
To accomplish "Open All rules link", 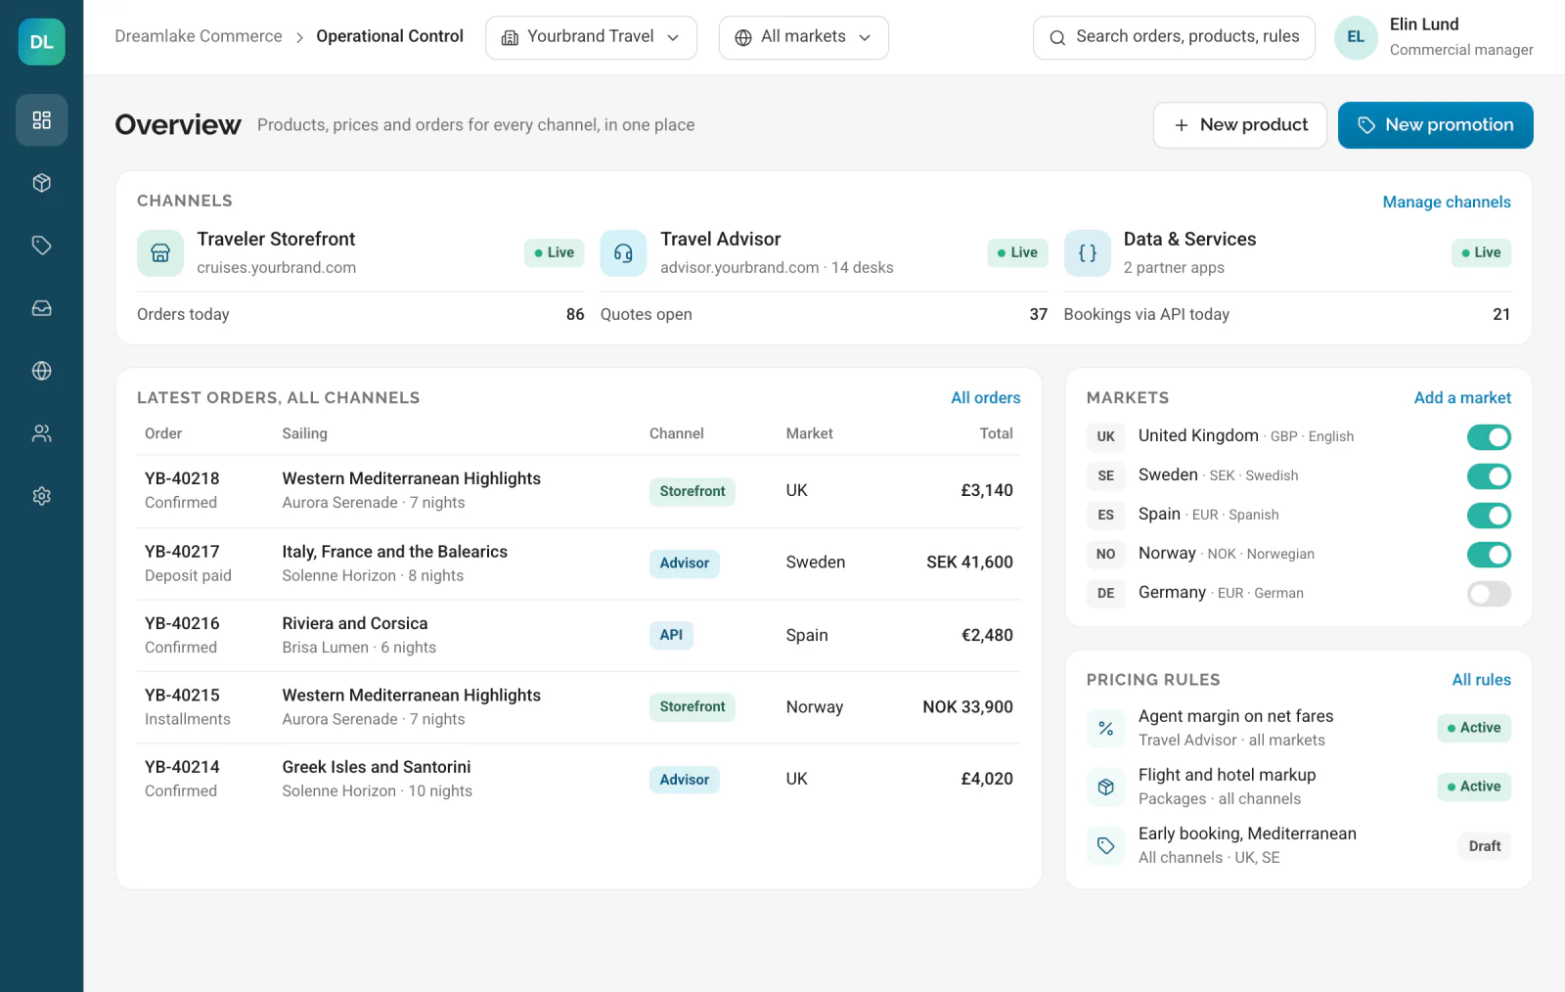I will click(1481, 679).
